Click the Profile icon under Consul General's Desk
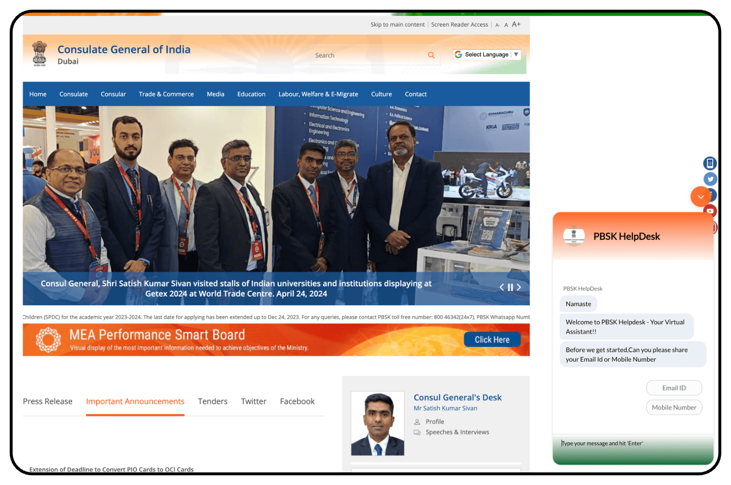The width and height of the screenshot is (731, 485). click(418, 421)
